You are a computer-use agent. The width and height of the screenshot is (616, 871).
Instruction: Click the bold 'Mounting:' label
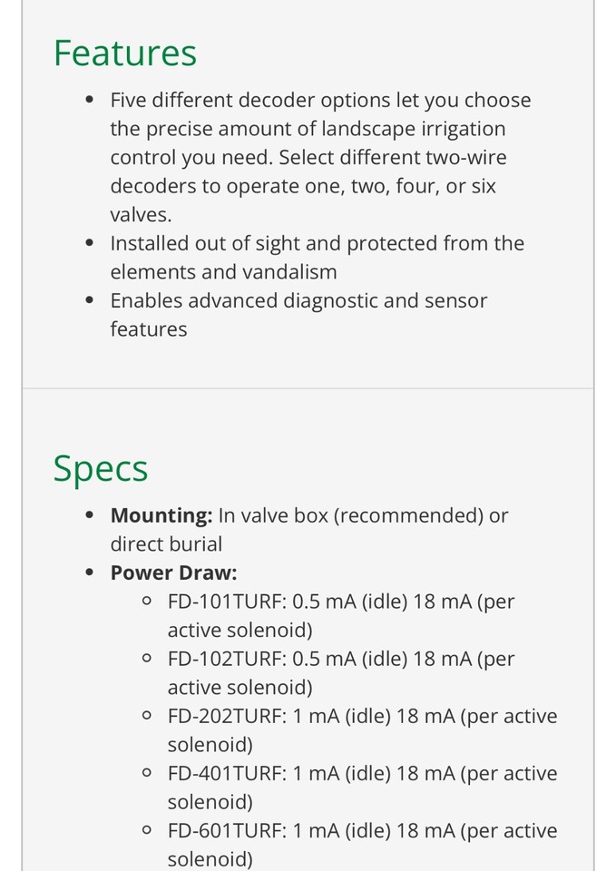point(161,515)
